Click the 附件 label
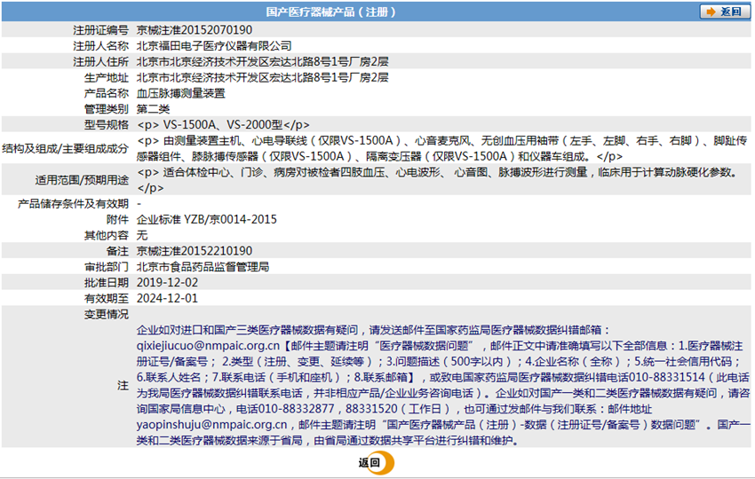This screenshot has height=479, width=755. pos(117,220)
